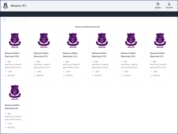This screenshot has width=178, height=134.
Task: Click age restriction icon on U9's card
Action: click(6, 113)
